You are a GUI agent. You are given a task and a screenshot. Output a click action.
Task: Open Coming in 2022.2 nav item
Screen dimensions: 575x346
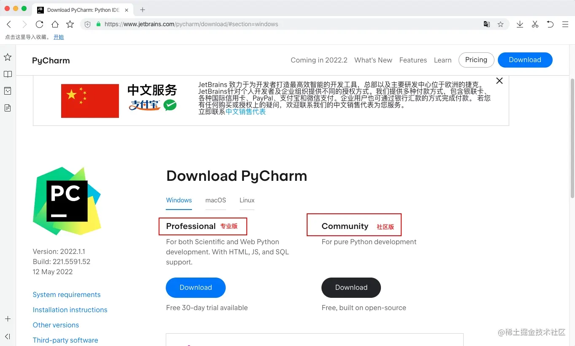coord(319,60)
